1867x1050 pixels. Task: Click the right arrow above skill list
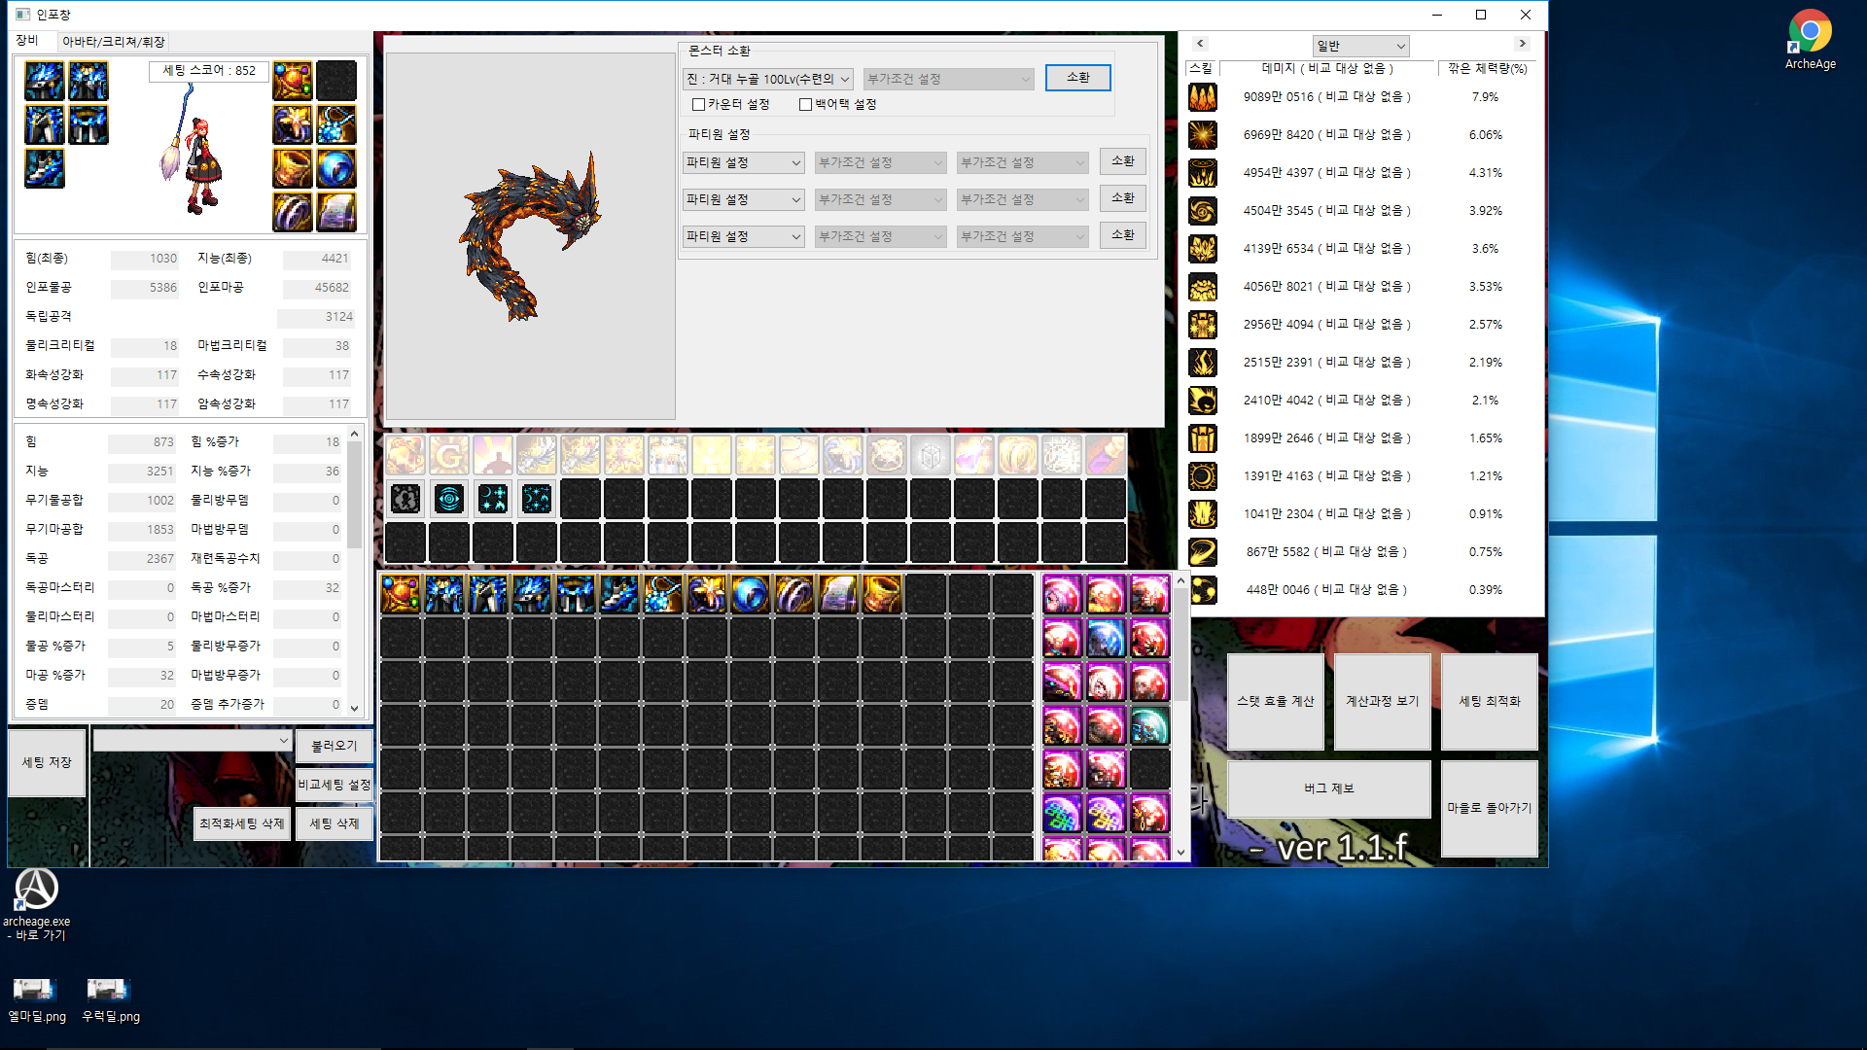click(1523, 44)
